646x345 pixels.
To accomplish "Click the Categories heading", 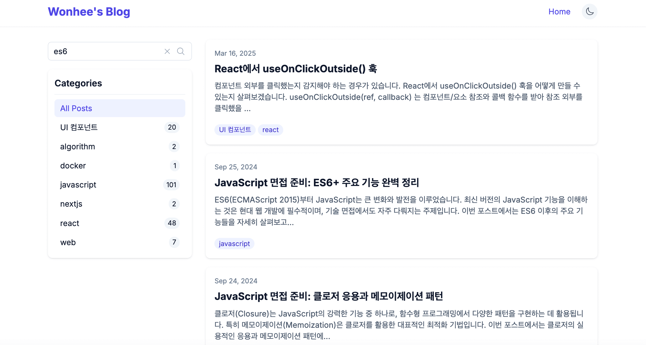I will tap(78, 83).
